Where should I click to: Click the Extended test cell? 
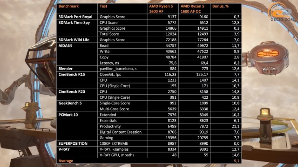[108, 115]
